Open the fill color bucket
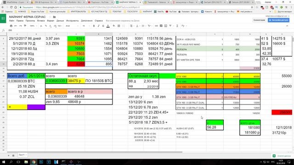The width and height of the screenshot is (294, 165). 114,26
